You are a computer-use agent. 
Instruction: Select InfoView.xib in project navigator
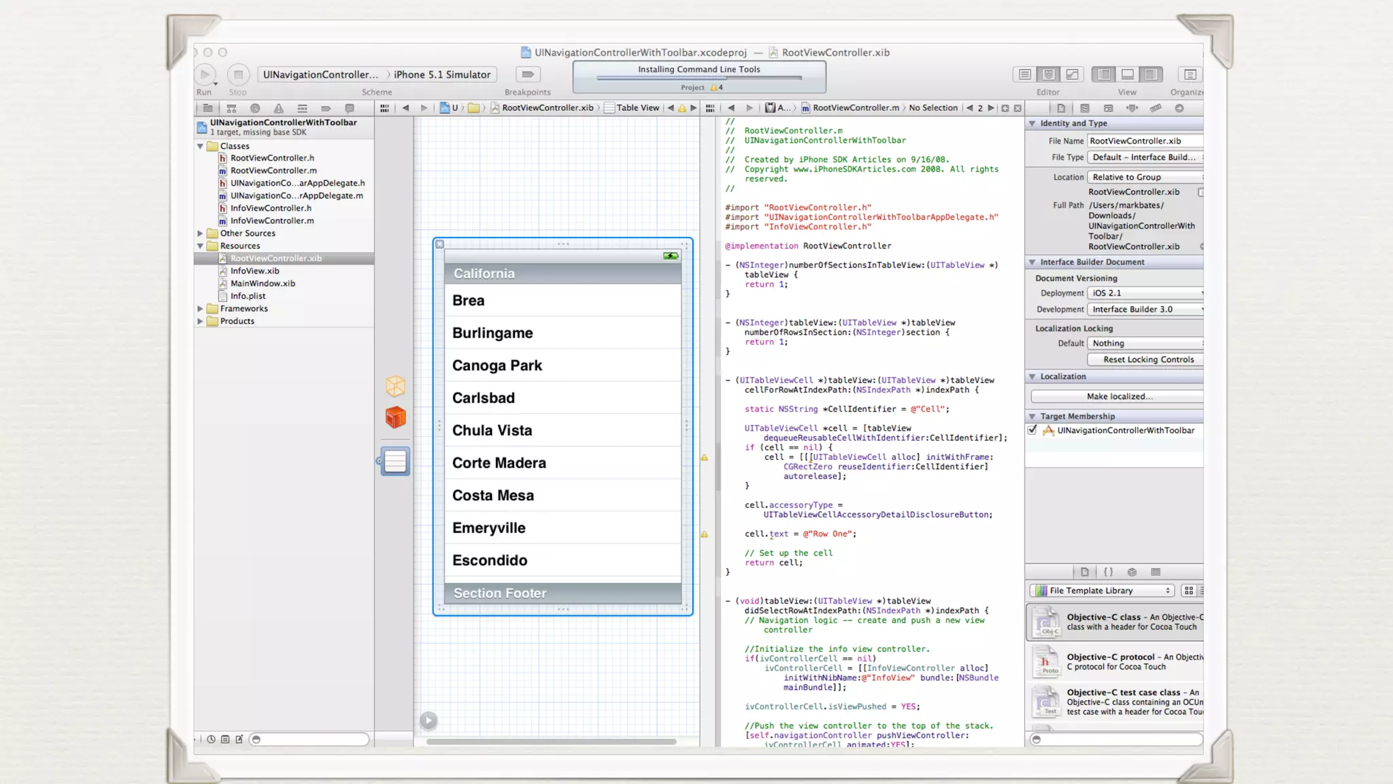pos(254,271)
